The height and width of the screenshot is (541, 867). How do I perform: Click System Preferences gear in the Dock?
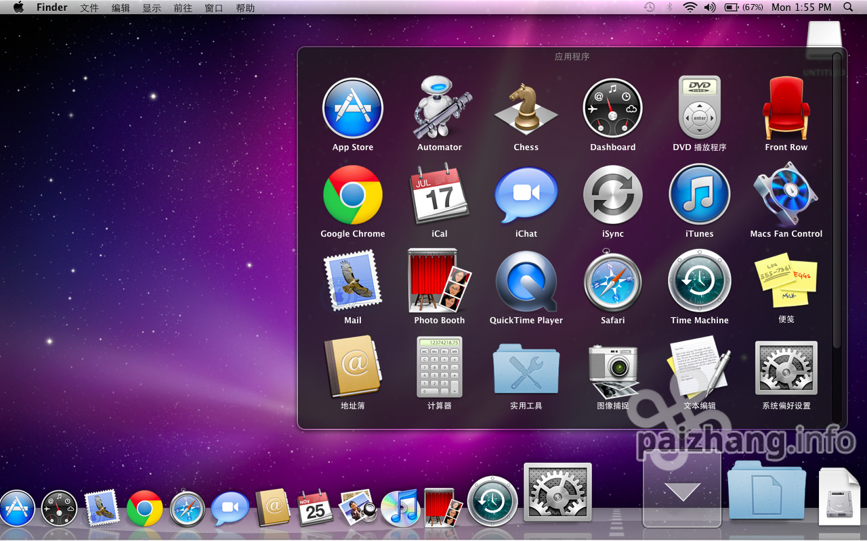click(557, 492)
